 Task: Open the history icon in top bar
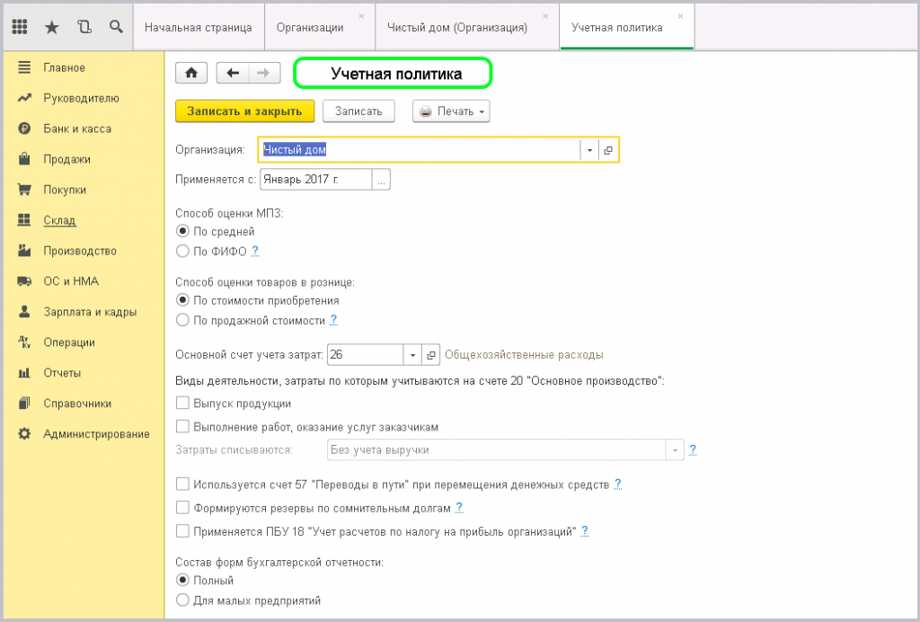click(x=84, y=27)
